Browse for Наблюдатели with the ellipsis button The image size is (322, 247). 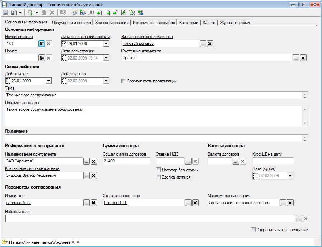point(299,219)
